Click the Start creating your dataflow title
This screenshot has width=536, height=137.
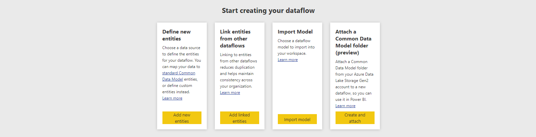click(x=268, y=11)
